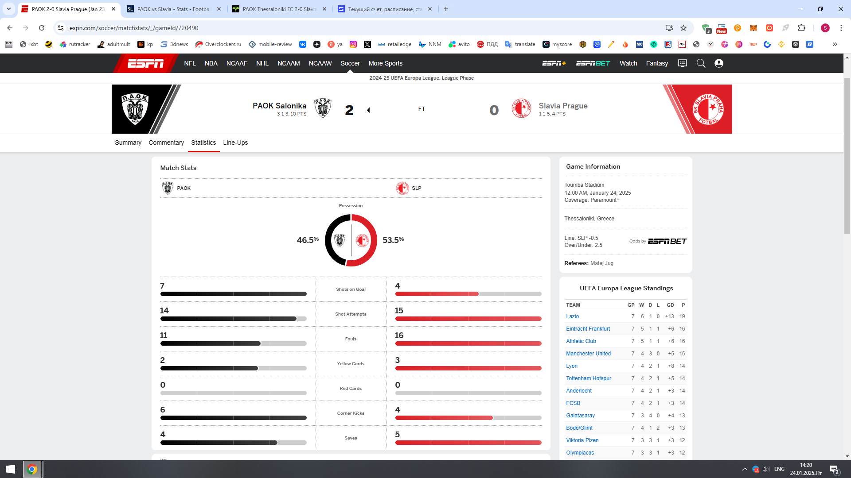The image size is (851, 478).
Task: Open the Chrome extensions puzzle icon
Action: pyautogui.click(x=801, y=28)
